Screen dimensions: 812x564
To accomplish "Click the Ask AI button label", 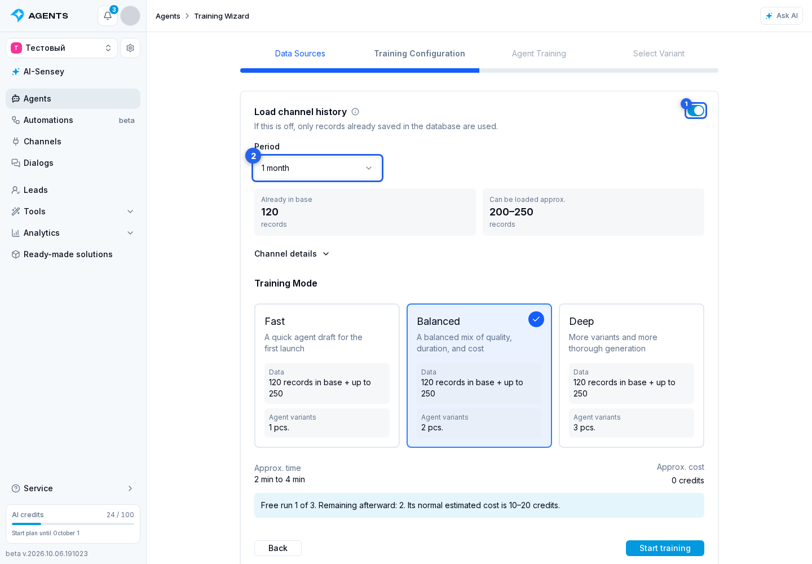I will pyautogui.click(x=787, y=16).
